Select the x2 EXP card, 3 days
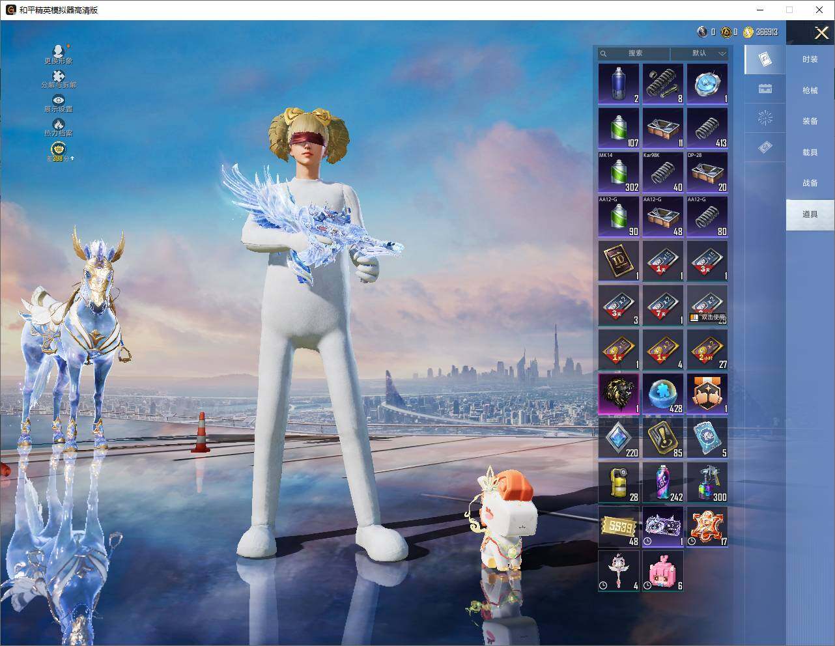Screen dimensions: 835x646 [x=619, y=305]
